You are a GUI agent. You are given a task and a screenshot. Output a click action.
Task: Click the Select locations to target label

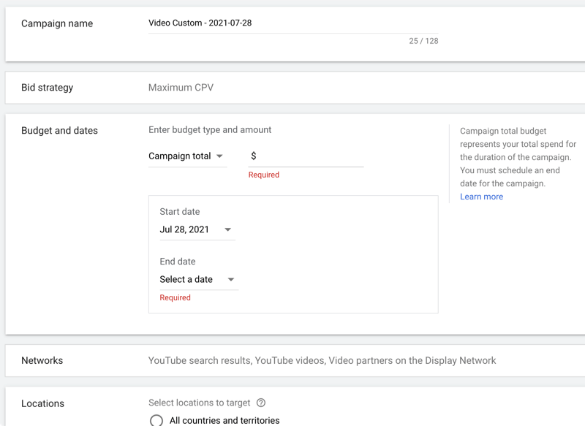(199, 403)
